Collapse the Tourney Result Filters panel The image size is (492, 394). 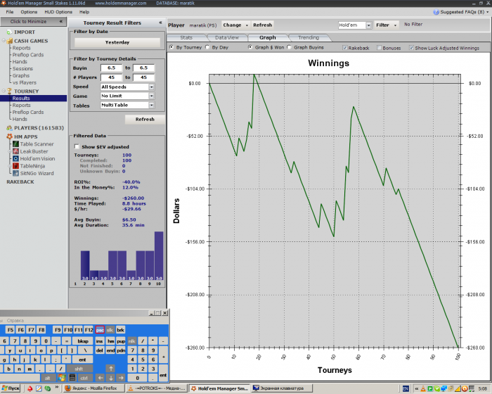coord(160,23)
